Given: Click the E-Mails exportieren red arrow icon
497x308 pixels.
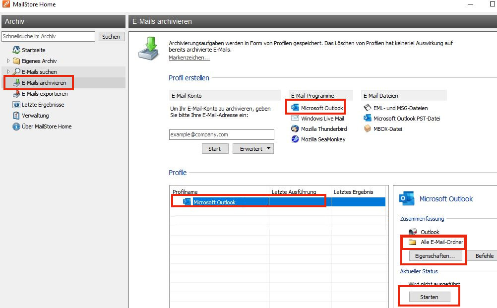Looking at the screenshot, I should [16, 94].
